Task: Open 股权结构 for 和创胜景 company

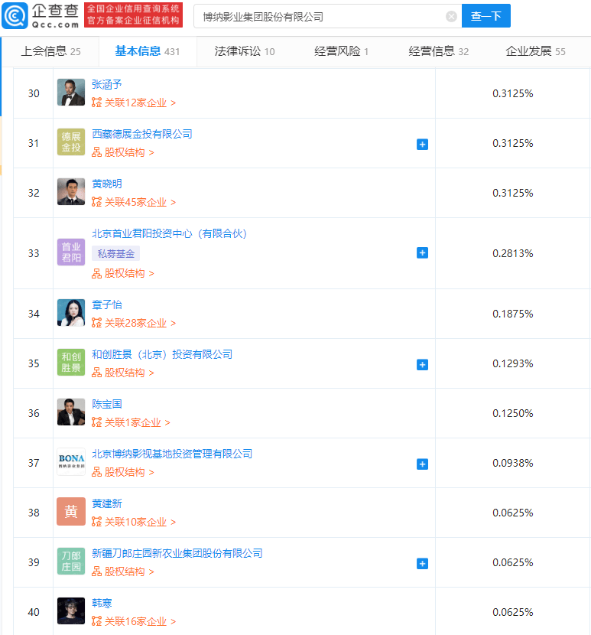Action: (x=122, y=373)
